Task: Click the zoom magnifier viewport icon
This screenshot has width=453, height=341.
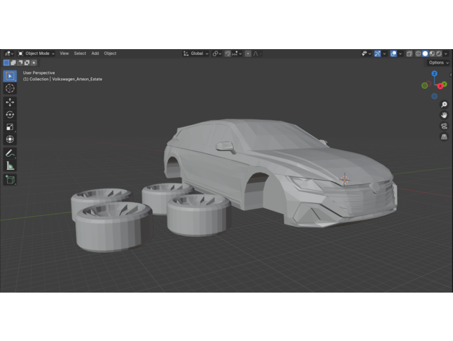Action: click(x=444, y=105)
